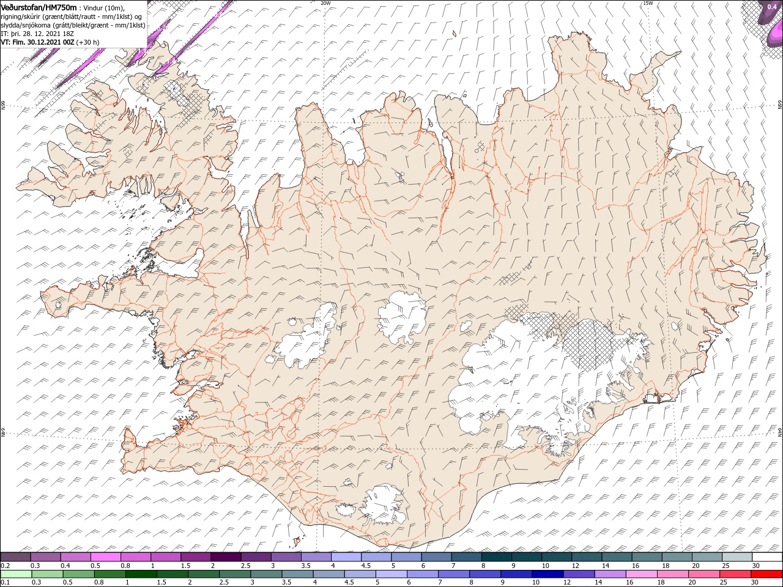
Task: Click the 0.4 value label in top-right corner
Action: point(771,7)
